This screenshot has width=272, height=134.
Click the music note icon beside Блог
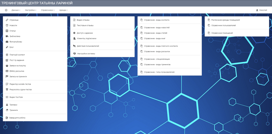pyautogui.click(x=7, y=47)
